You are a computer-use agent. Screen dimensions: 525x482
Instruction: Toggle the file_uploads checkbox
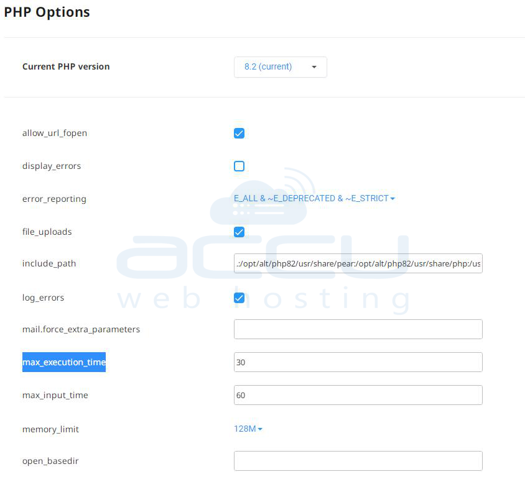point(239,232)
